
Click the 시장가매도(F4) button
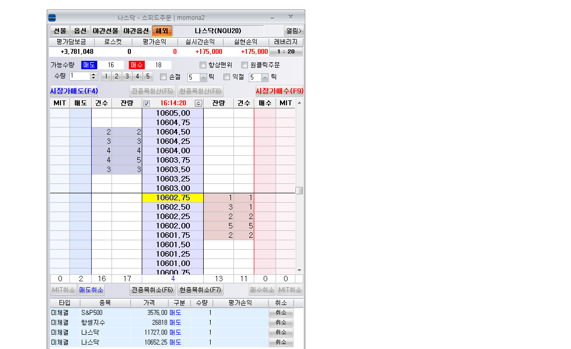point(74,91)
